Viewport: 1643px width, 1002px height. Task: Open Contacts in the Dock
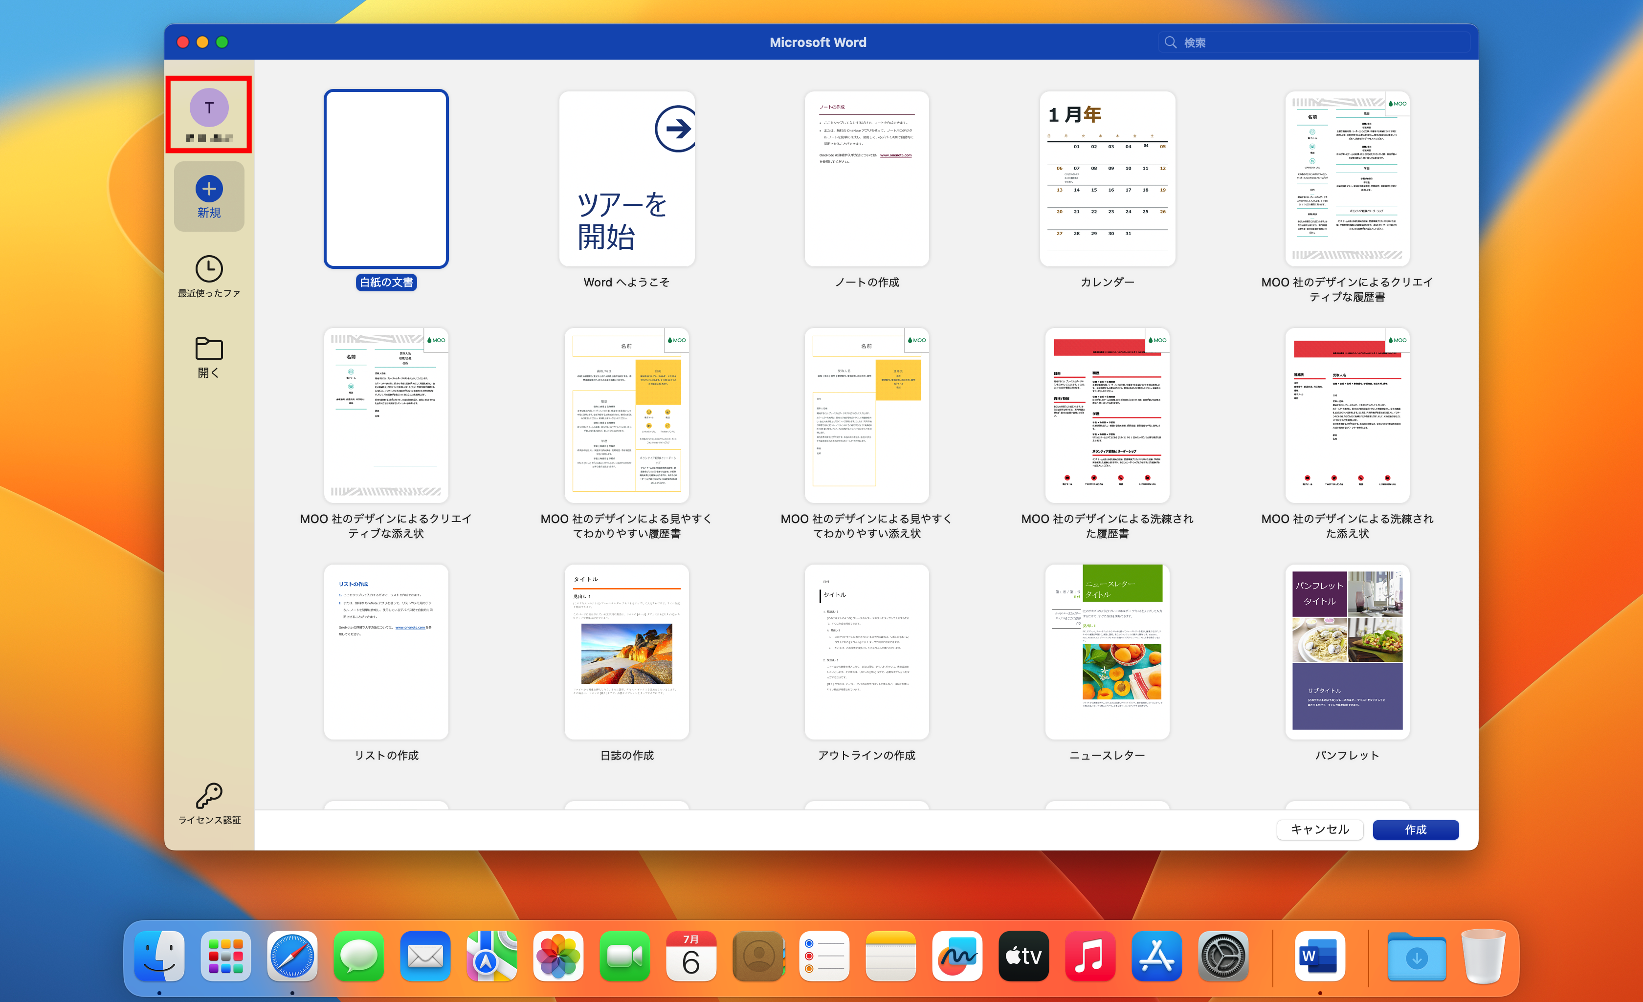pos(758,956)
